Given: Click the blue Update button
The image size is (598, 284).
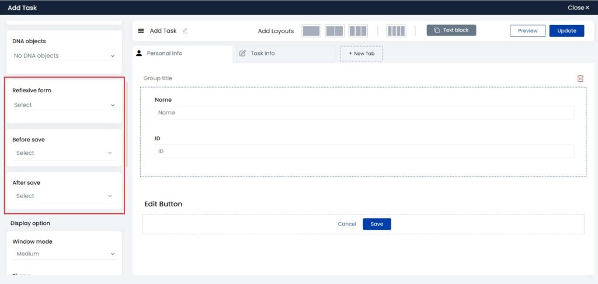Looking at the screenshot, I should (x=566, y=31).
